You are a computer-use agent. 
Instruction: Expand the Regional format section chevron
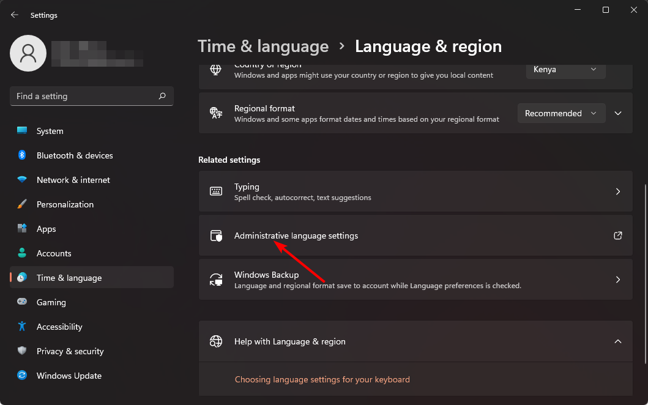(x=618, y=113)
